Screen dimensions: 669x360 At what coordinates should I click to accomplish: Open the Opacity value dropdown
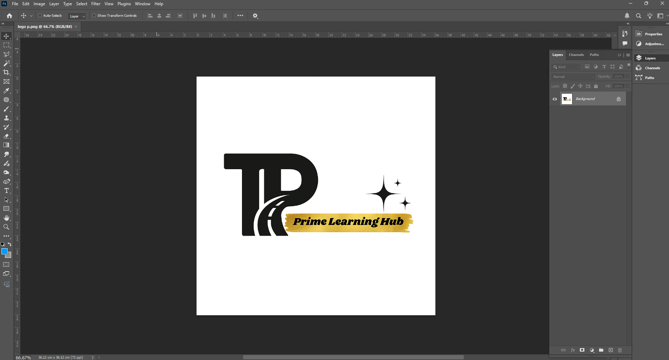click(x=628, y=77)
